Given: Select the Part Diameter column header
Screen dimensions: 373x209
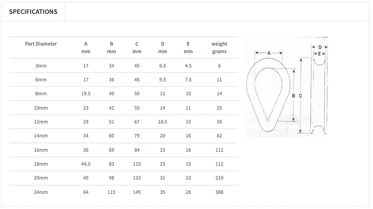Looking at the screenshot, I should point(41,44).
